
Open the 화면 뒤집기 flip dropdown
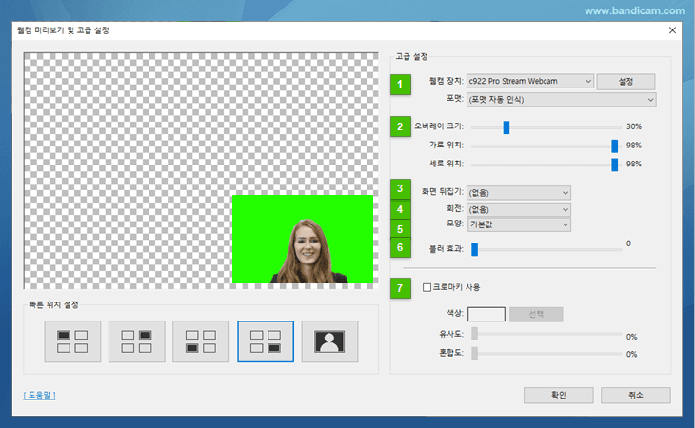(519, 193)
